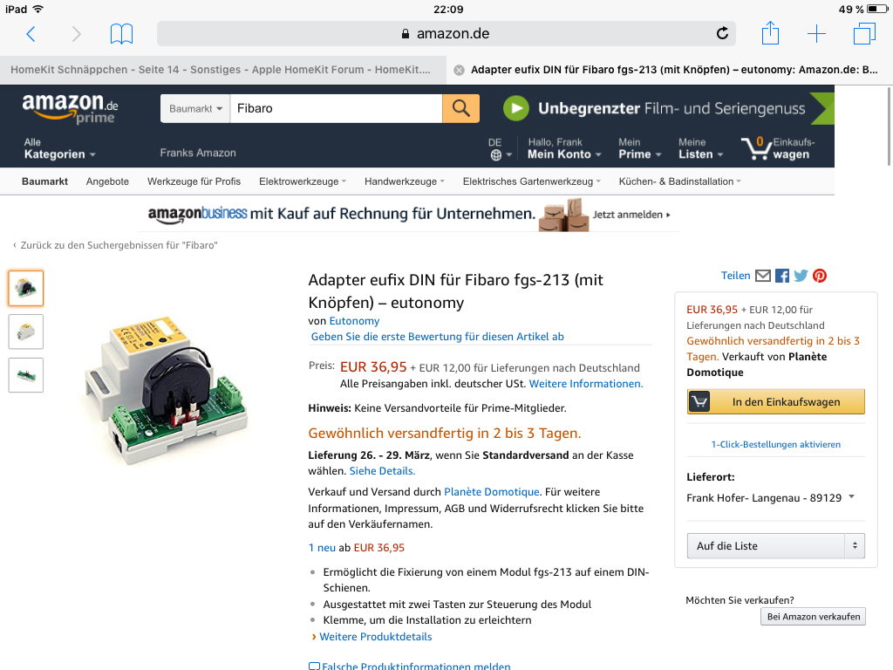
Task: Select the second product thumbnail image
Action: click(x=25, y=332)
